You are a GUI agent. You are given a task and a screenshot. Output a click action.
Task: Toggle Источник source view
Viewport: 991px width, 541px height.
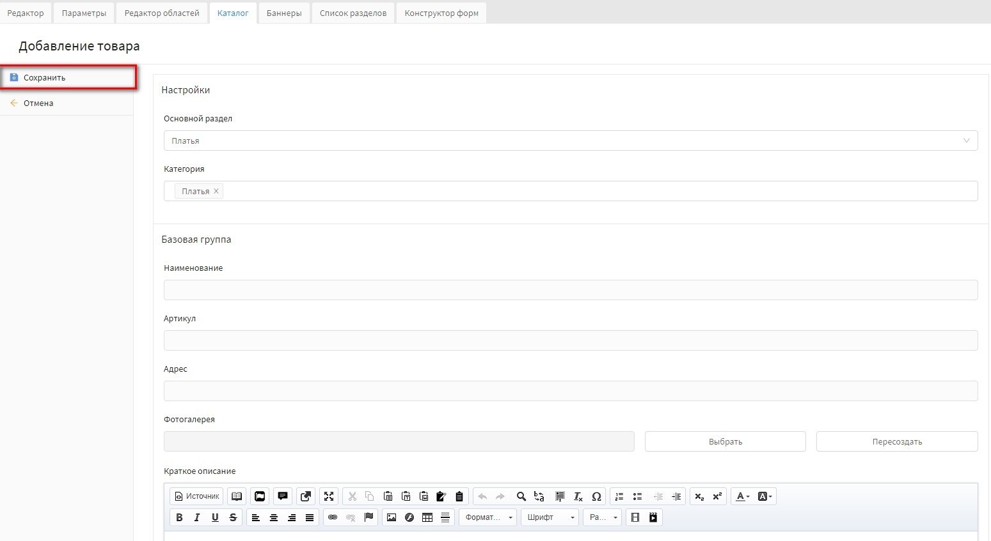pyautogui.click(x=197, y=496)
